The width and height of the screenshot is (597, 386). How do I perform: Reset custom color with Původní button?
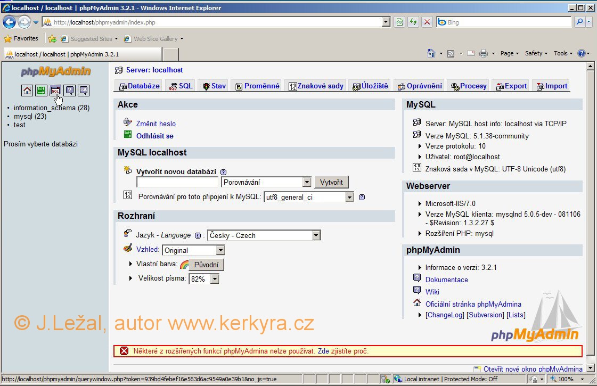pos(206,265)
